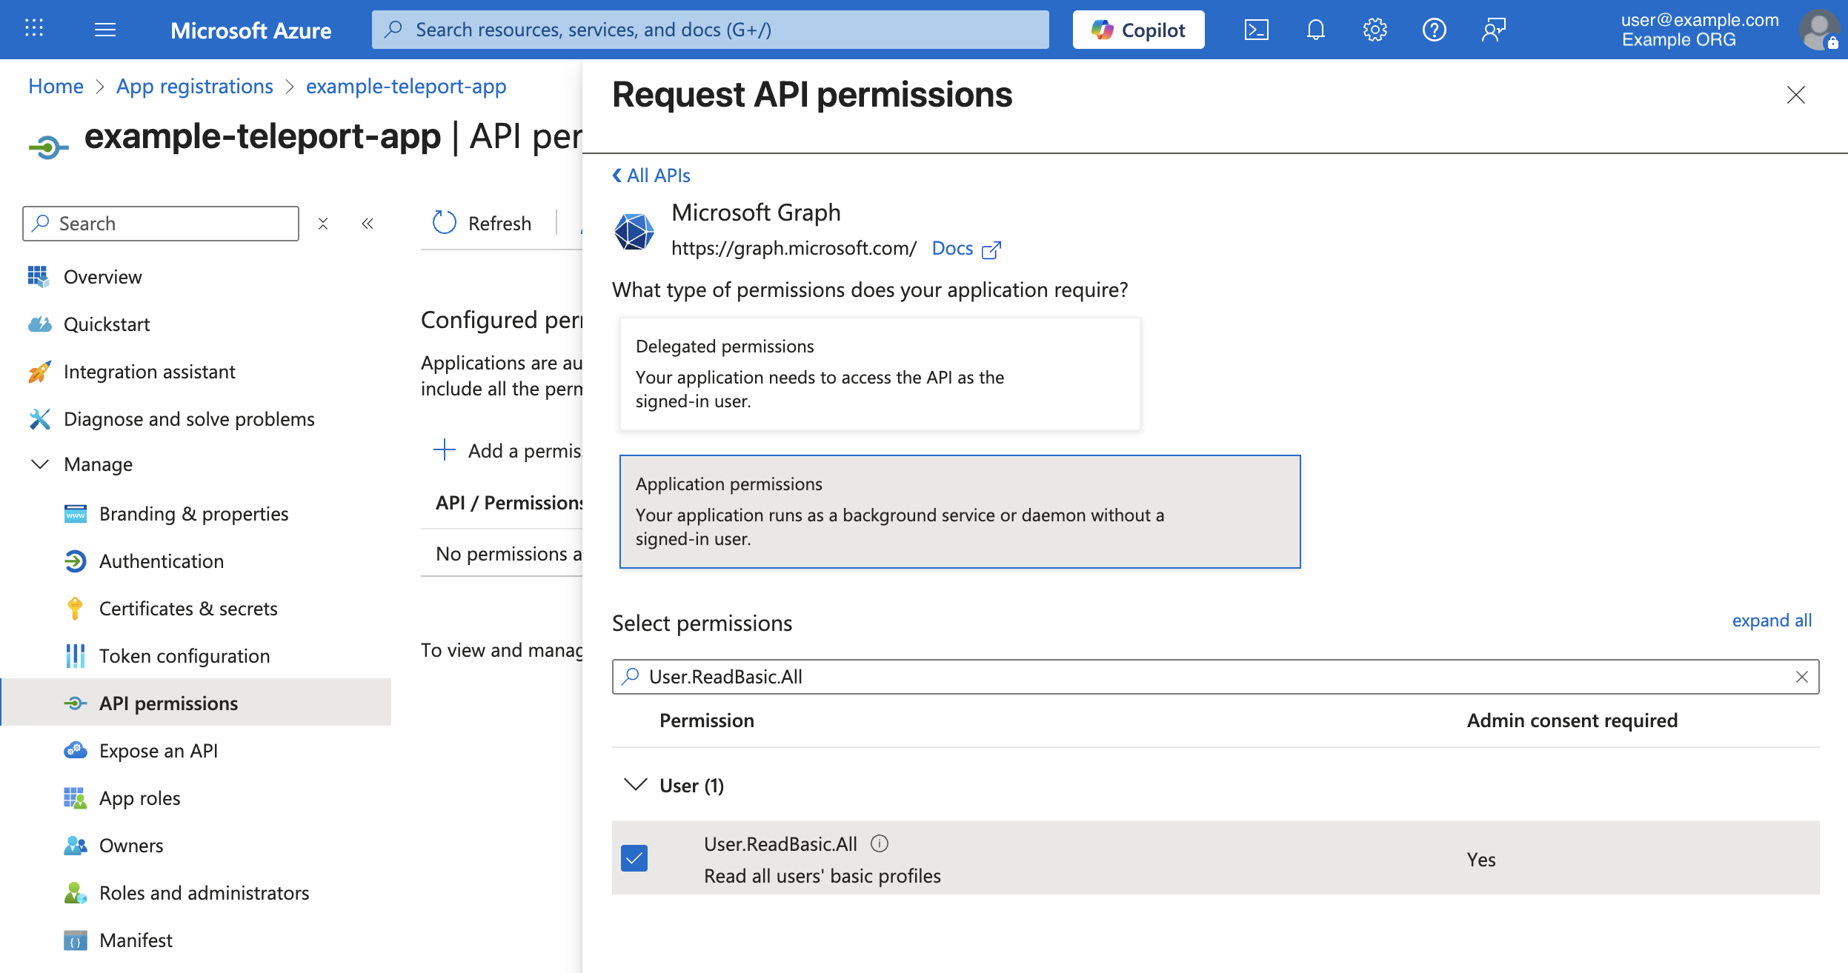Collapse the Manage section in the sidebar

click(x=39, y=464)
